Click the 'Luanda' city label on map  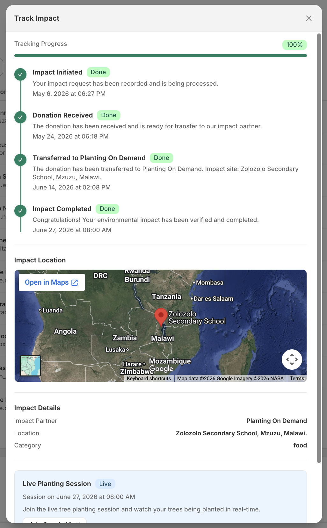coord(53,310)
